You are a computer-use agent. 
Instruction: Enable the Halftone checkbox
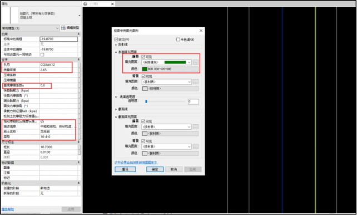tap(178, 40)
